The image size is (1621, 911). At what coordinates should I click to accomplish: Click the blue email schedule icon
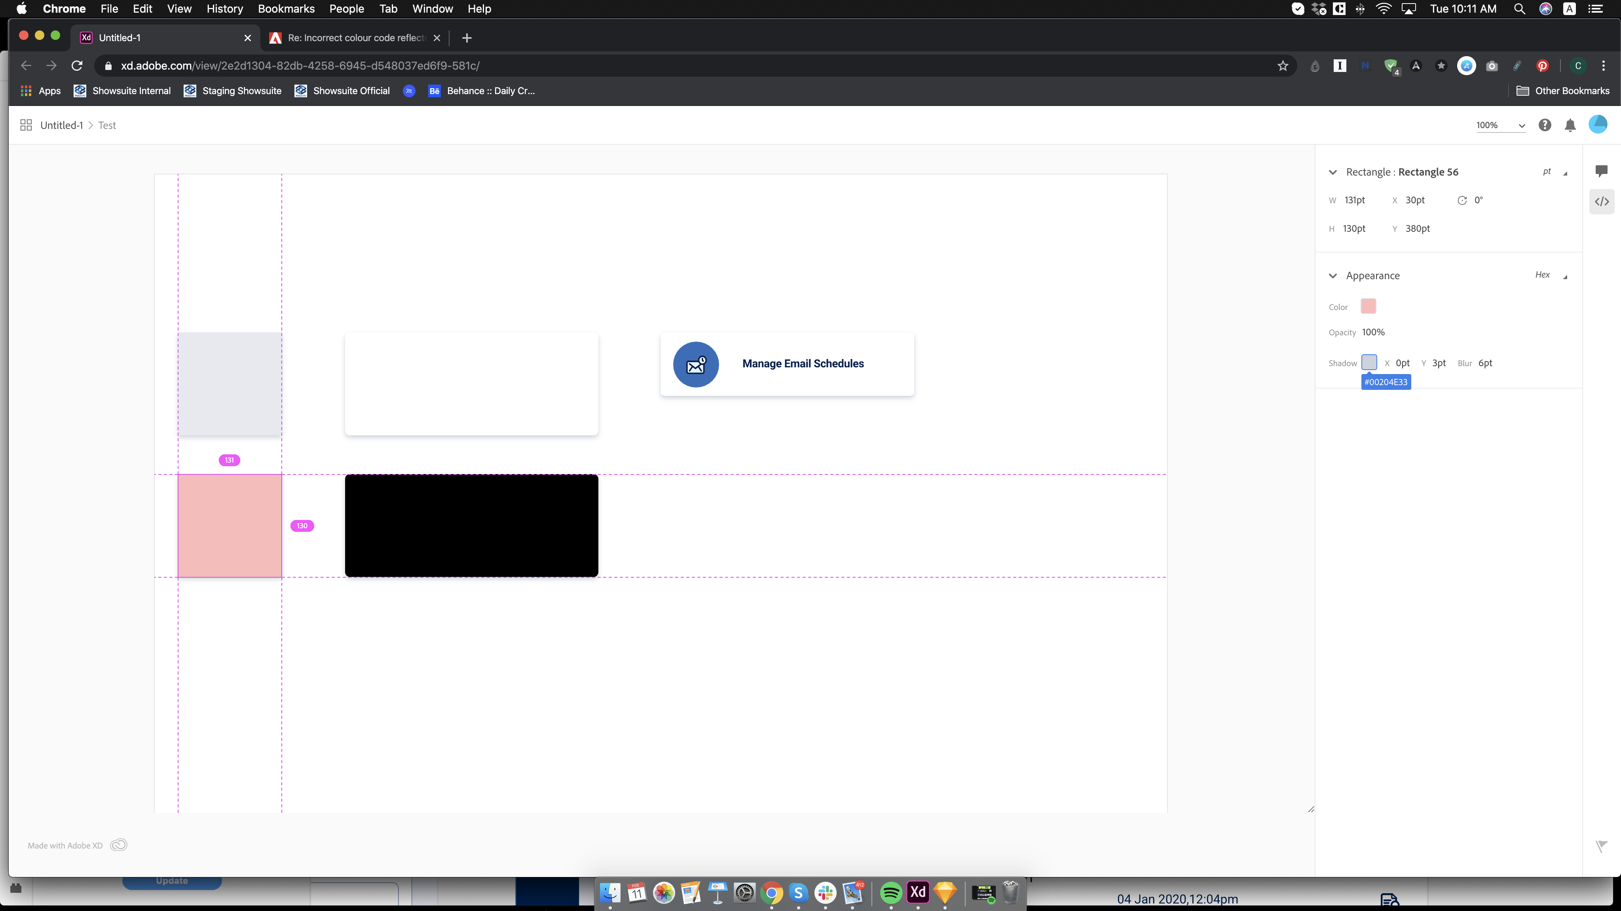pyautogui.click(x=696, y=365)
